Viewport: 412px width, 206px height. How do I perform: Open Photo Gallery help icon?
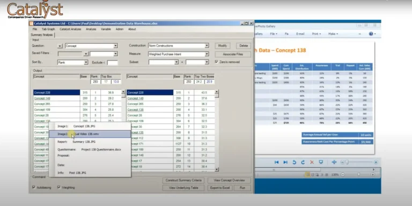click(371, 34)
